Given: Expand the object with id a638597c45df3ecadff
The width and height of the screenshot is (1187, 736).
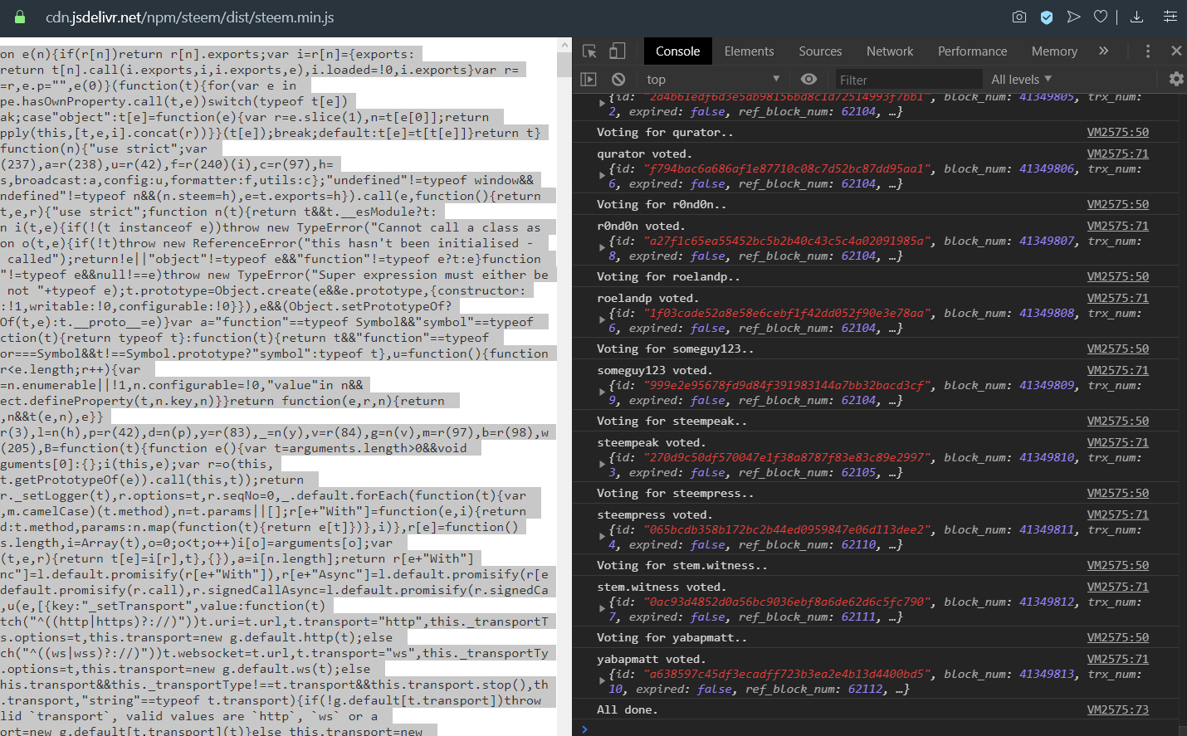Looking at the screenshot, I should pyautogui.click(x=602, y=681).
